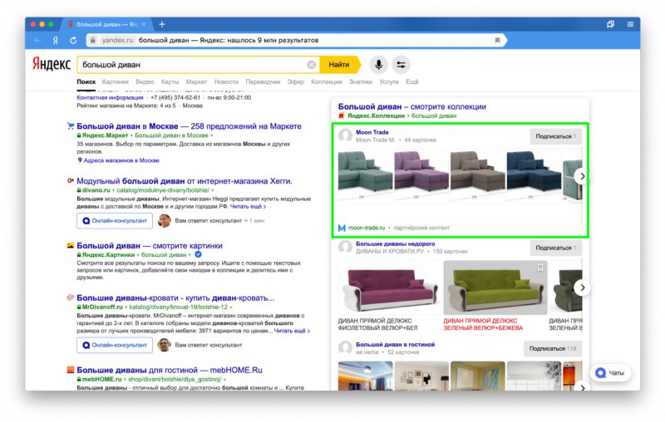Open the Знатоки tab
The image size is (665, 423).
click(x=361, y=81)
